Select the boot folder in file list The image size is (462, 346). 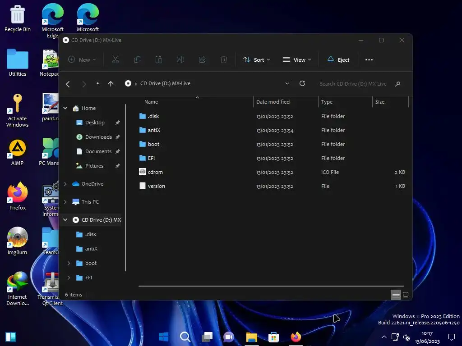coord(153,144)
